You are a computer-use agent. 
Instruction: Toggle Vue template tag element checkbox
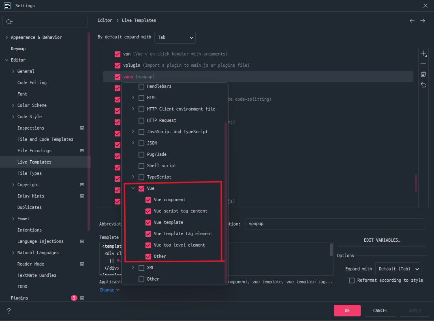[x=148, y=234]
